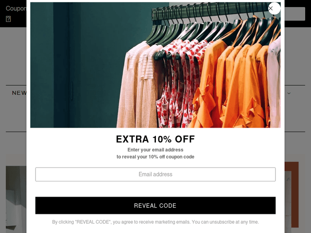Click the EXTRA 10% OFF heading

(155, 139)
